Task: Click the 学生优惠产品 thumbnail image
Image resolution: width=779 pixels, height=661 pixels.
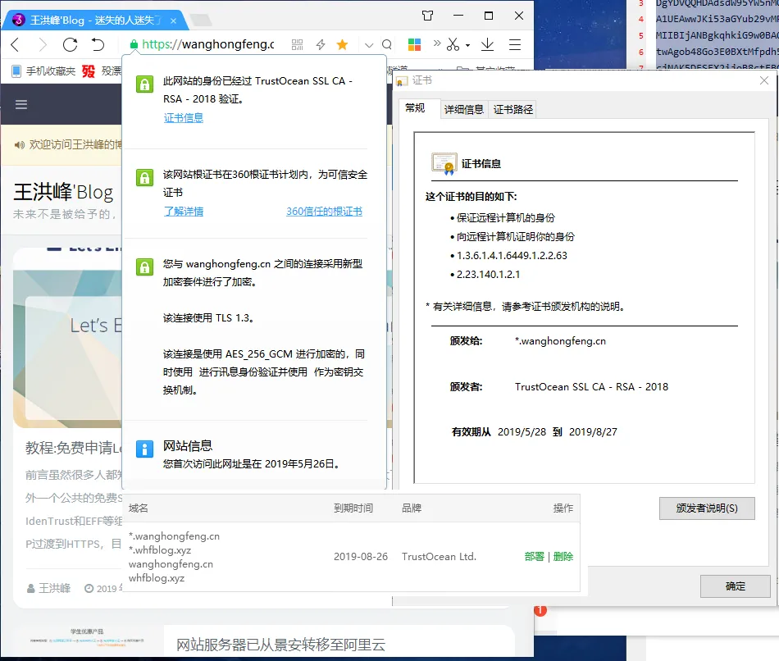Action: pyautogui.click(x=87, y=639)
